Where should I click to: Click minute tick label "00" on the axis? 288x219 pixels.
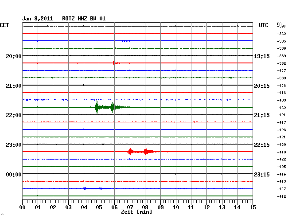pos(23,207)
